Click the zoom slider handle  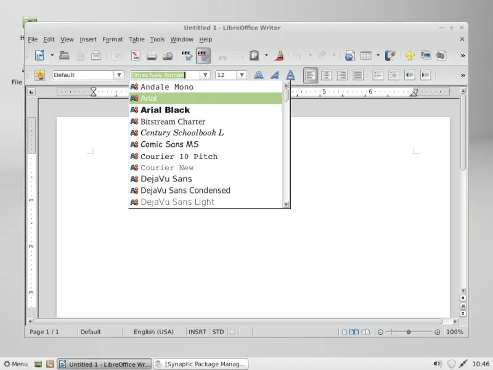tap(409, 332)
